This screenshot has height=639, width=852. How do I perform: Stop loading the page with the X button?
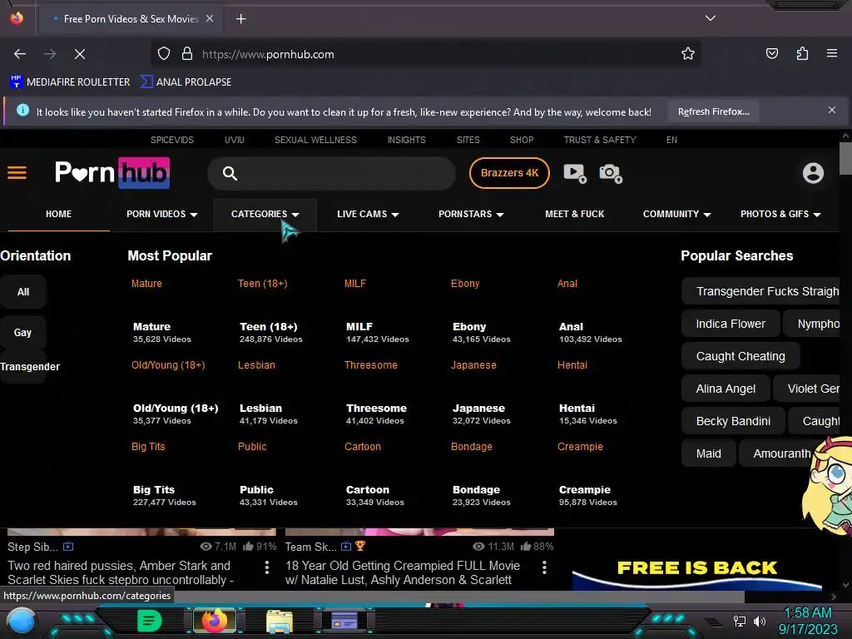click(x=80, y=54)
